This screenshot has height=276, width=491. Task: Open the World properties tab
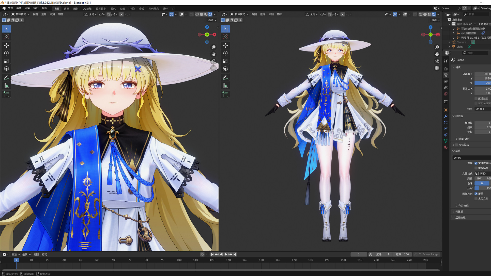(x=446, y=94)
